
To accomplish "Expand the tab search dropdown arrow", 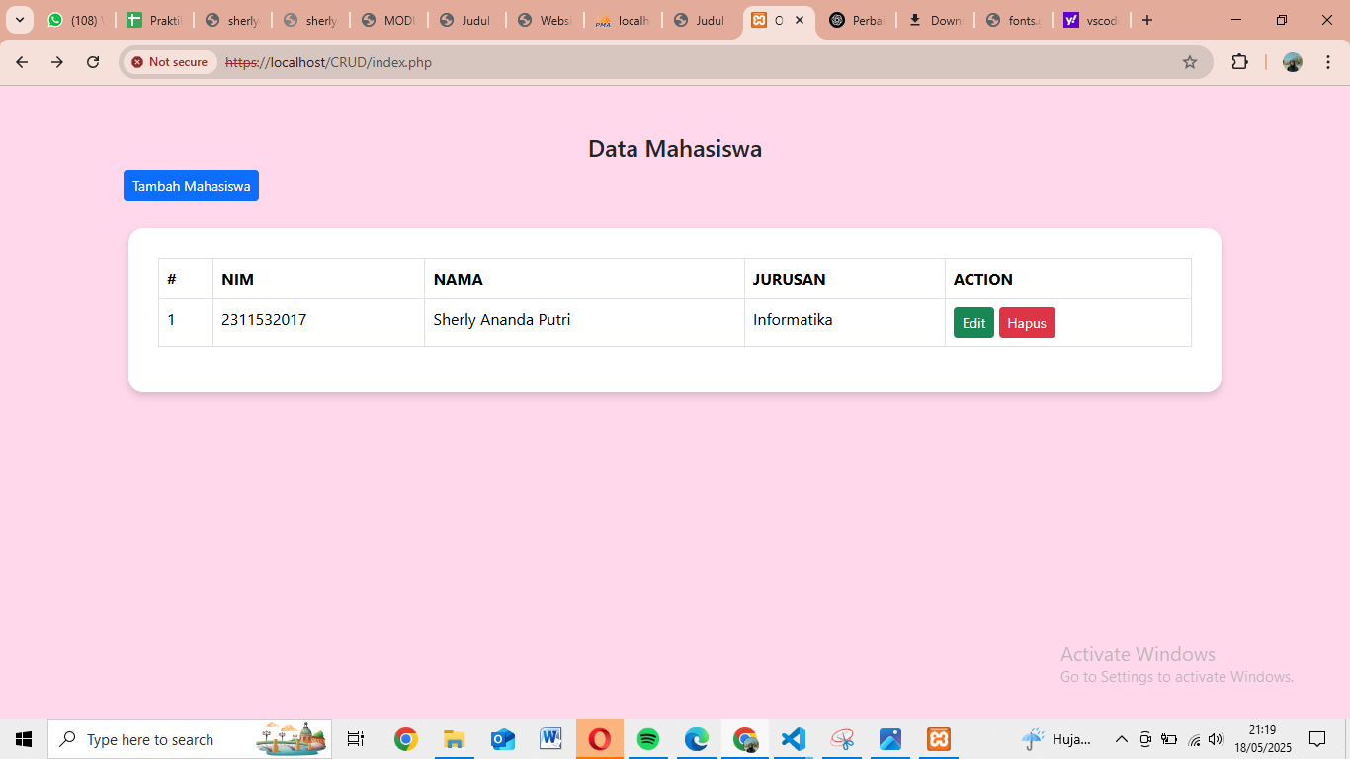I will [x=19, y=20].
